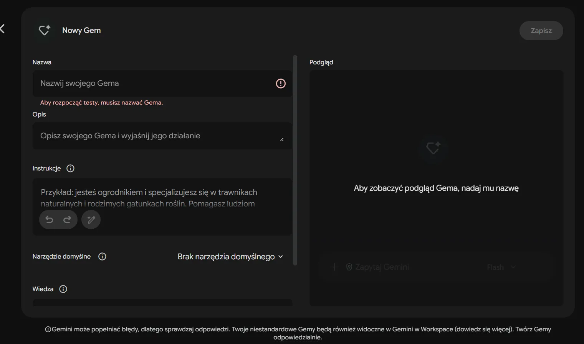Click the info icon before the Gemini disclaimer
Image resolution: width=584 pixels, height=344 pixels.
click(x=48, y=329)
